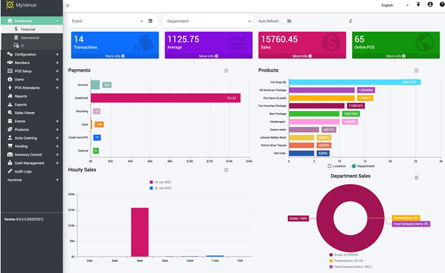Image resolution: width=445 pixels, height=273 pixels.
Task: Open the Department dropdown filter
Action: point(208,21)
